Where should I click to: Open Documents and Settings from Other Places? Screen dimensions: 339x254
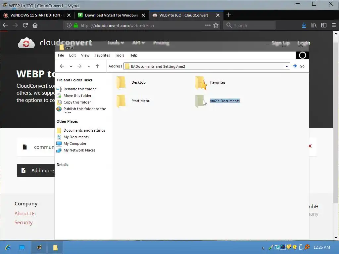(x=84, y=130)
